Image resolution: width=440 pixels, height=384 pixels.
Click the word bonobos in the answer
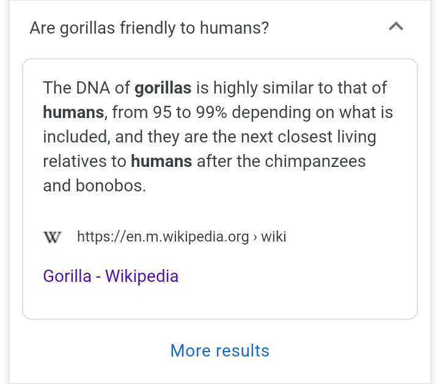click(x=111, y=186)
